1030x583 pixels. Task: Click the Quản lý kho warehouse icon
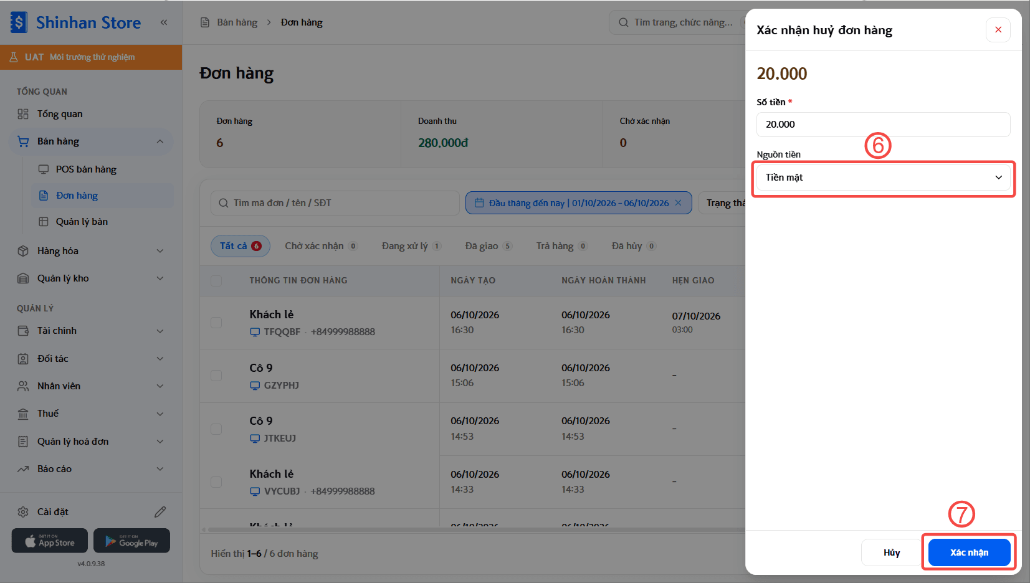coord(23,278)
